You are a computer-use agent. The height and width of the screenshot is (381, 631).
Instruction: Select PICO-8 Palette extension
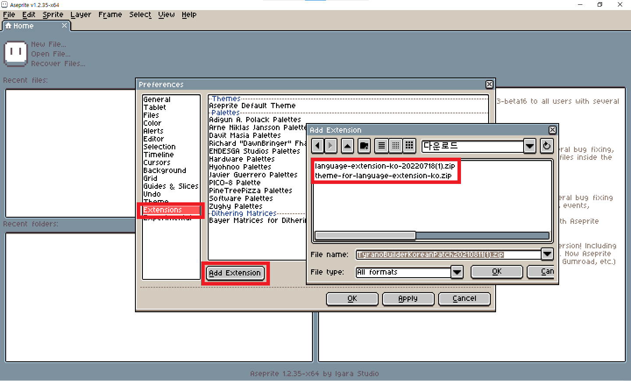click(x=235, y=183)
